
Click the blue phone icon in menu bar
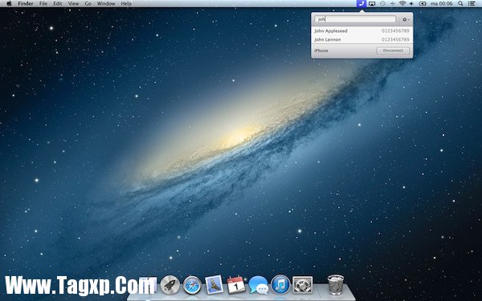pos(361,4)
